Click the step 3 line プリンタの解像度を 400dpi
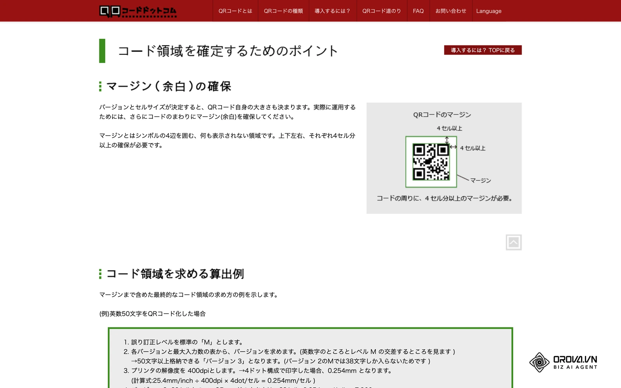621x388 pixels. click(x=258, y=371)
